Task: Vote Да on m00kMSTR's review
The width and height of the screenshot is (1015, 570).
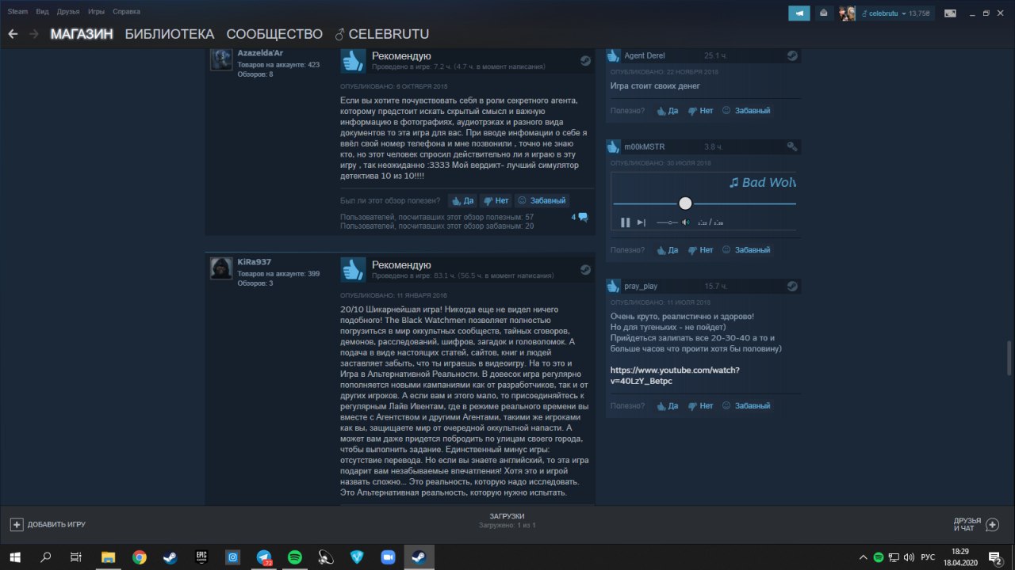Action: [x=667, y=250]
